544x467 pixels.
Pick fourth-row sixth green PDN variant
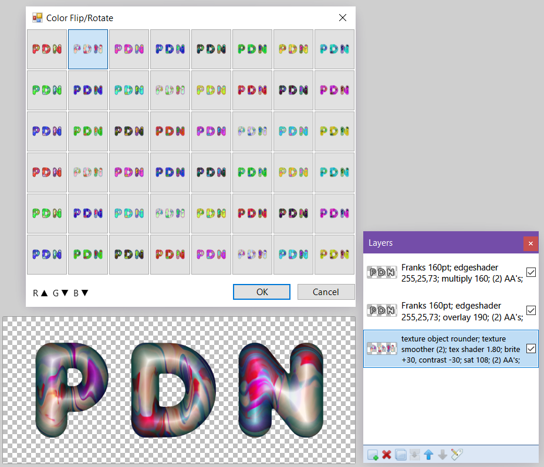[x=252, y=172]
